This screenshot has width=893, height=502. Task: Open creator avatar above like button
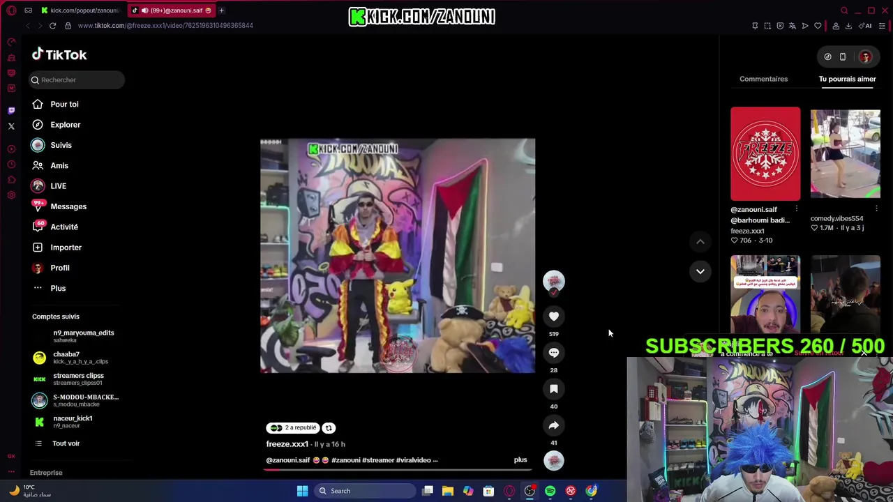[x=554, y=281]
